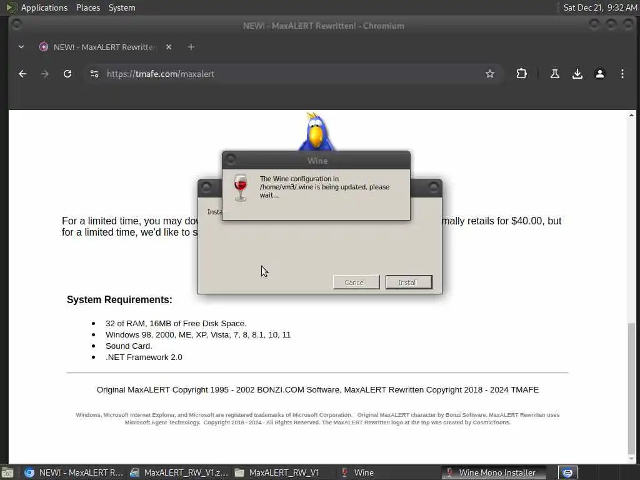The height and width of the screenshot is (480, 640).
Task: Open the System menu
Action: coord(122,7)
